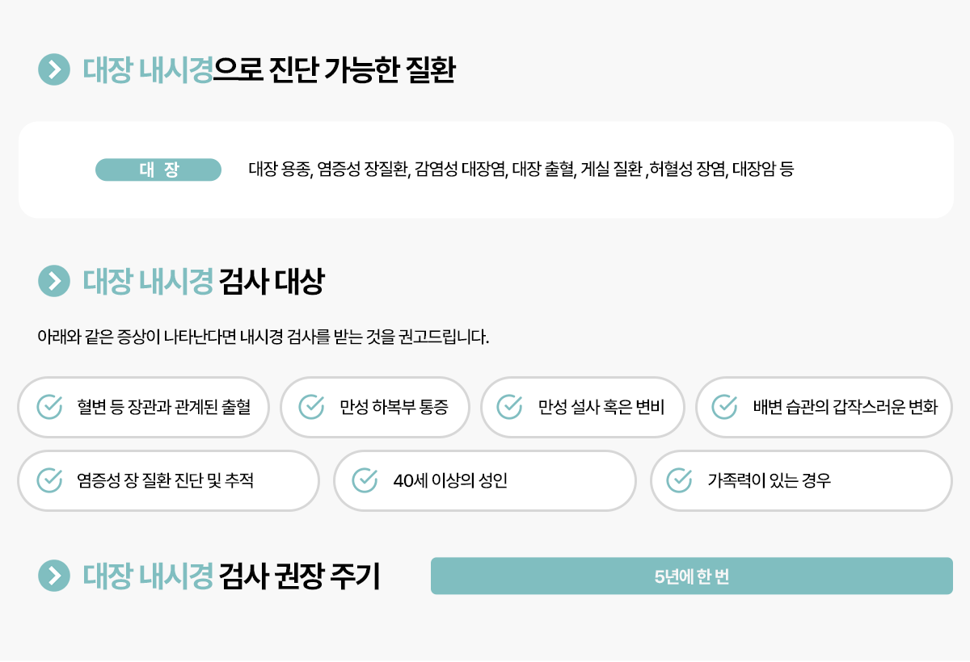Select the 대 장 teal label pill
The width and height of the screenshot is (970, 662).
click(x=158, y=170)
